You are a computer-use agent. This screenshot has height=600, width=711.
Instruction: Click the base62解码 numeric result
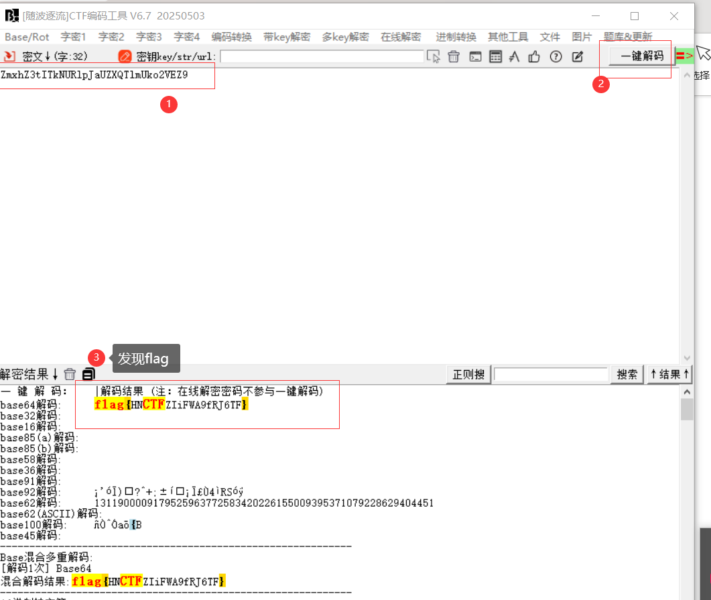tap(264, 503)
